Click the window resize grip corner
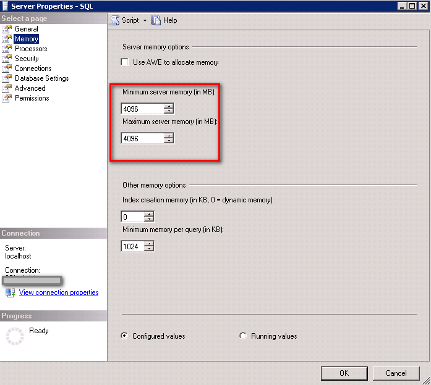Viewport: 431px width, 385px height. (426, 381)
